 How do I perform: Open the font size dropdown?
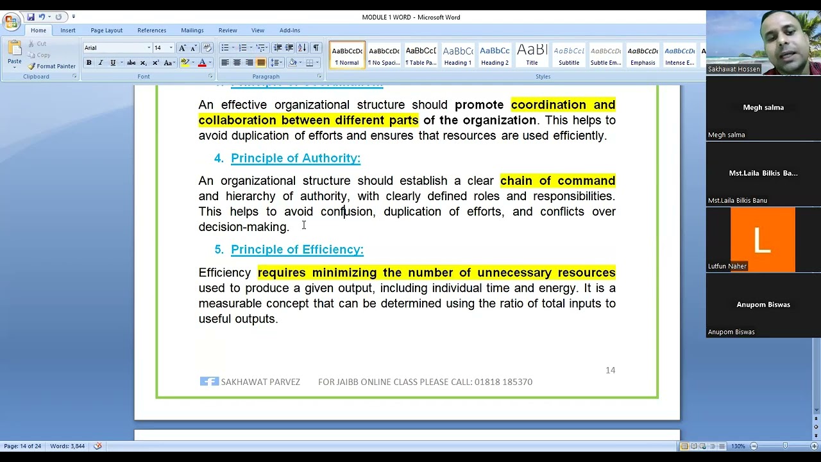click(x=171, y=48)
